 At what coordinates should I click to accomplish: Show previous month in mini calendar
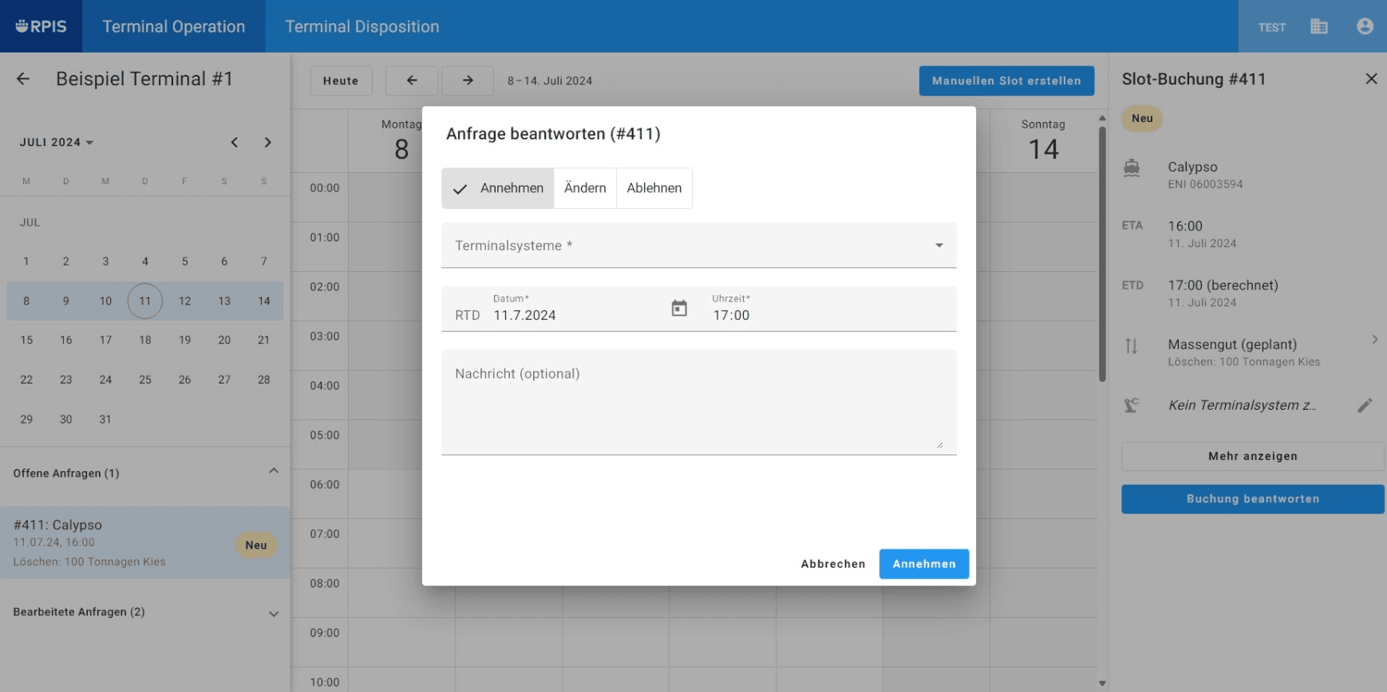click(x=235, y=143)
